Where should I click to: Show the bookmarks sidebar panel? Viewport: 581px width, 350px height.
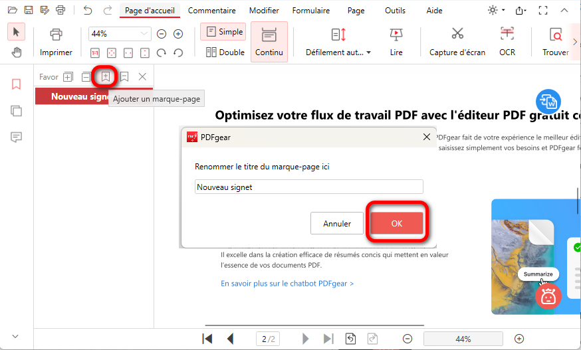[x=16, y=84]
